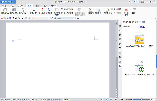Click the open file folder icon
This screenshot has height=101, width=157.
click(2, 18)
